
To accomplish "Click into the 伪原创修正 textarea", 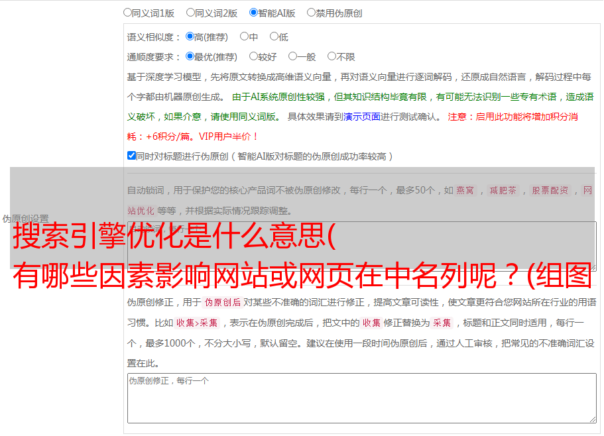I will pyautogui.click(x=362, y=398).
